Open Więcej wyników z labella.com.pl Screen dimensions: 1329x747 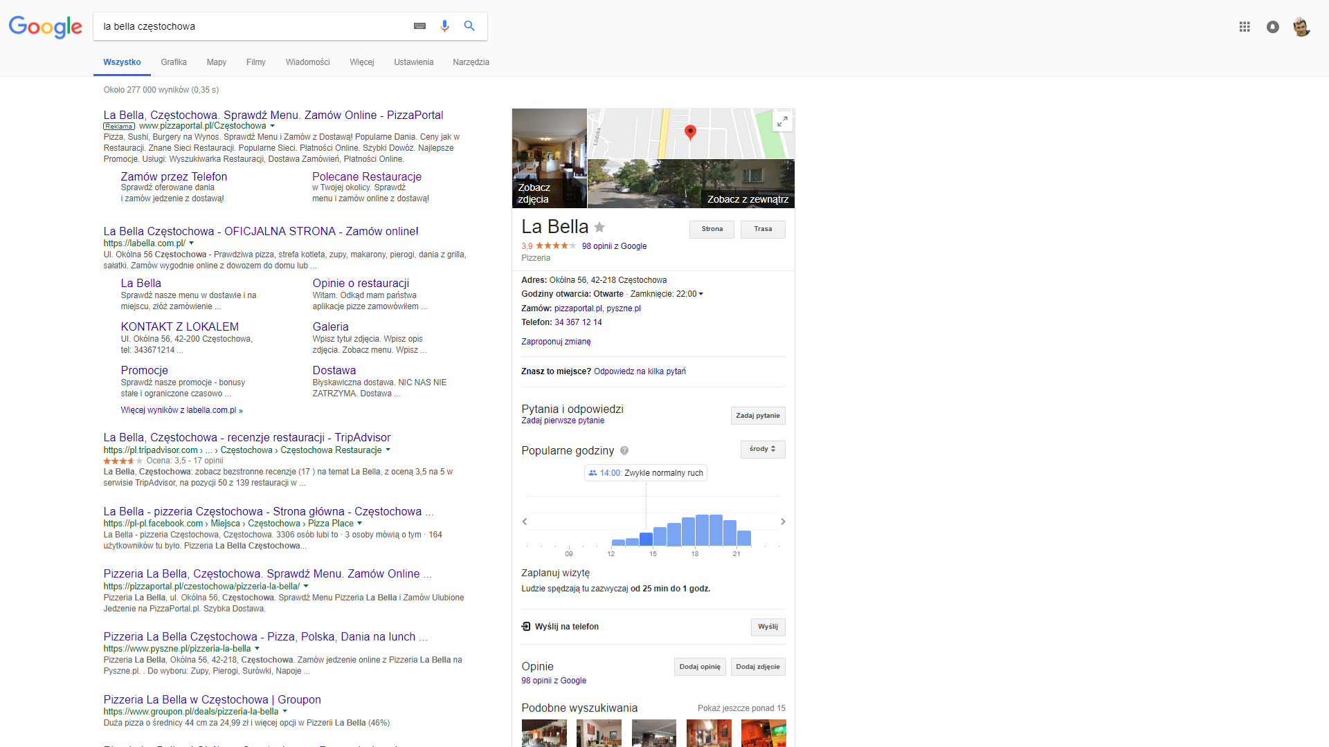(x=181, y=410)
